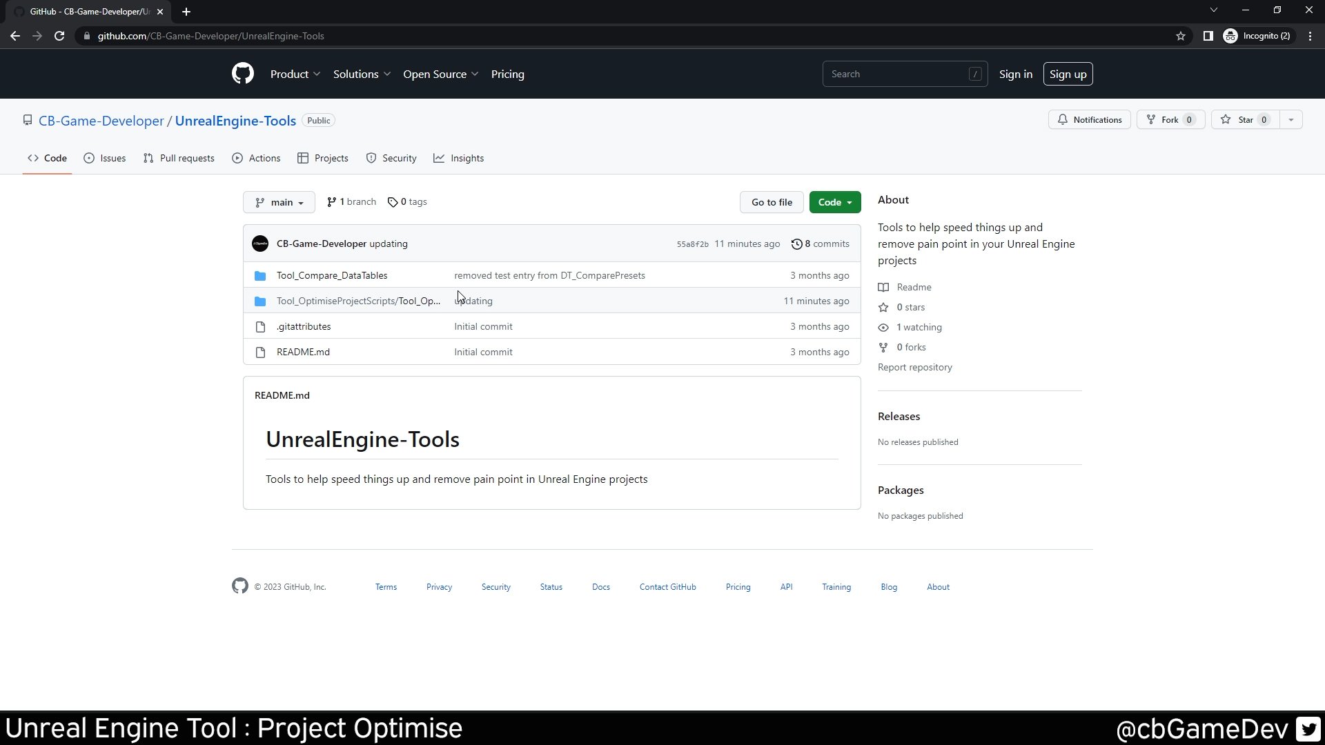Click the Code tab icon
The image size is (1325, 745).
click(x=32, y=157)
